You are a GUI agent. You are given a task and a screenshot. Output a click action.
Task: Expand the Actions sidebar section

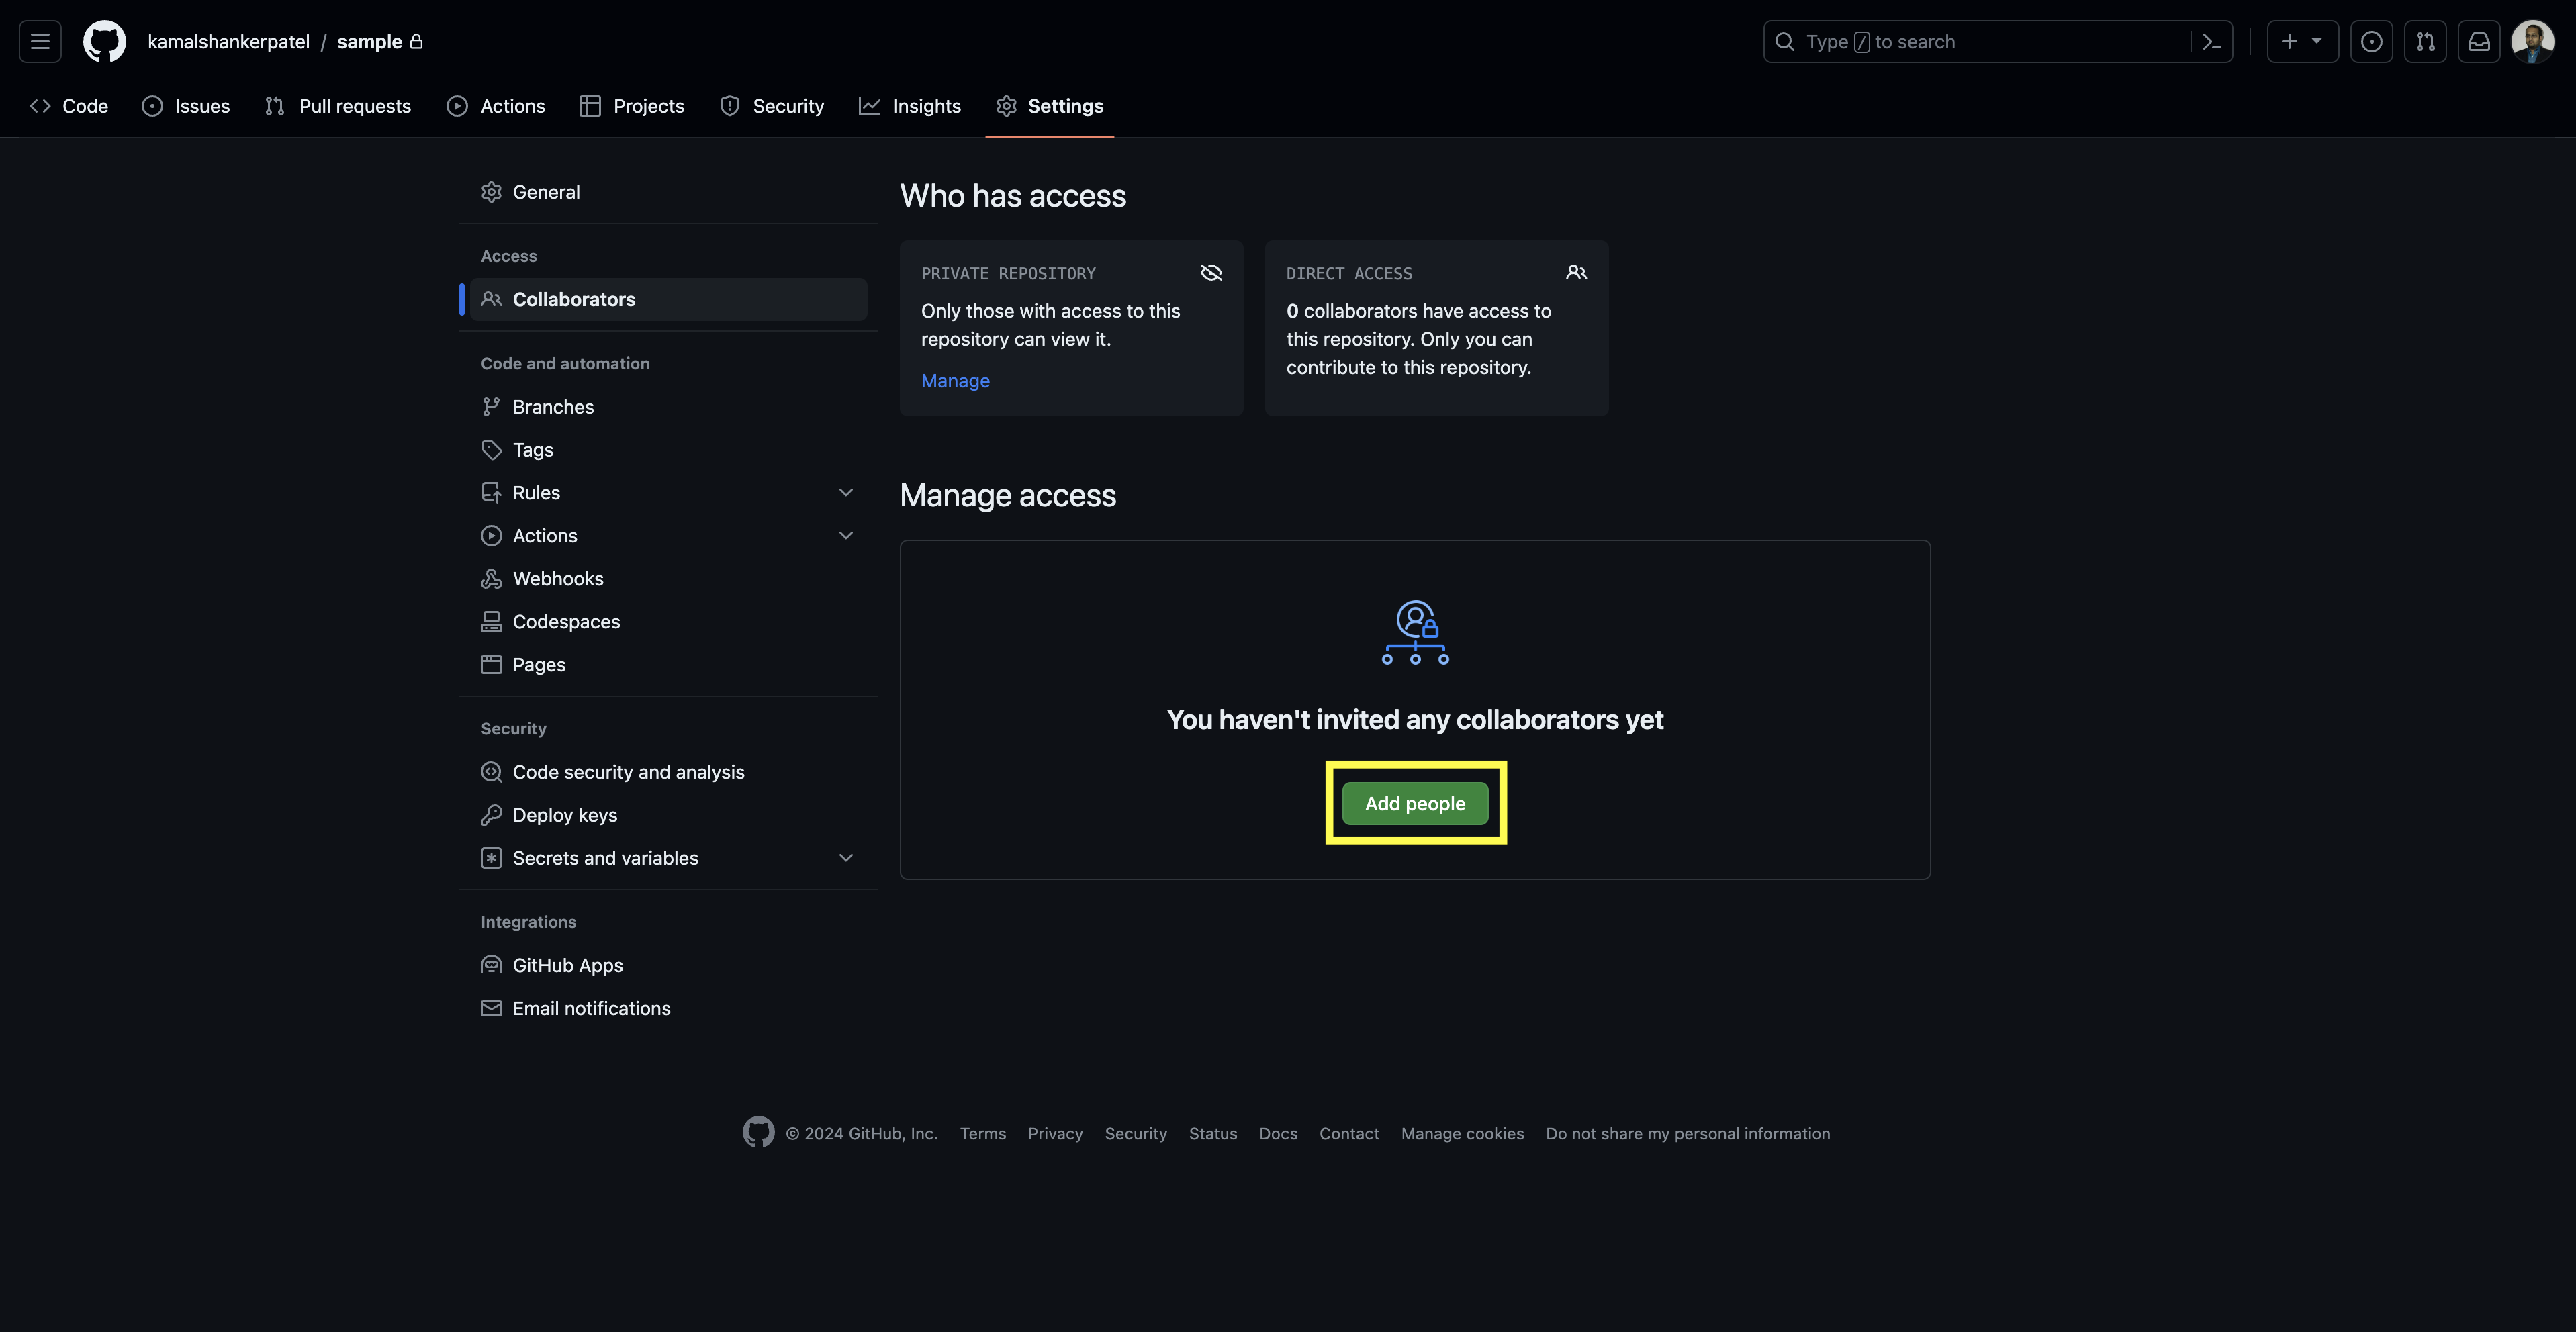pyautogui.click(x=846, y=536)
